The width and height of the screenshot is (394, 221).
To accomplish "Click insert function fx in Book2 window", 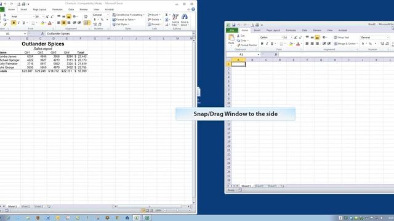I will point(276,55).
